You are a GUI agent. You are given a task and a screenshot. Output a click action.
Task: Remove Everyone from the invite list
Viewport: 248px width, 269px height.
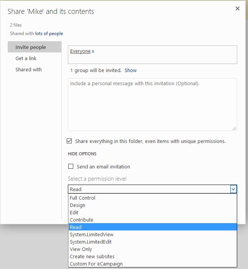pos(93,51)
